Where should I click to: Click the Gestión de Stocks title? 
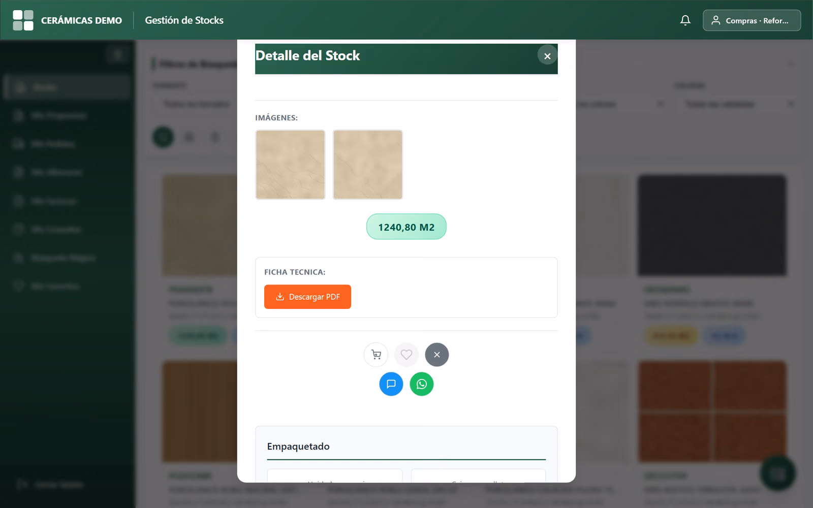(184, 20)
